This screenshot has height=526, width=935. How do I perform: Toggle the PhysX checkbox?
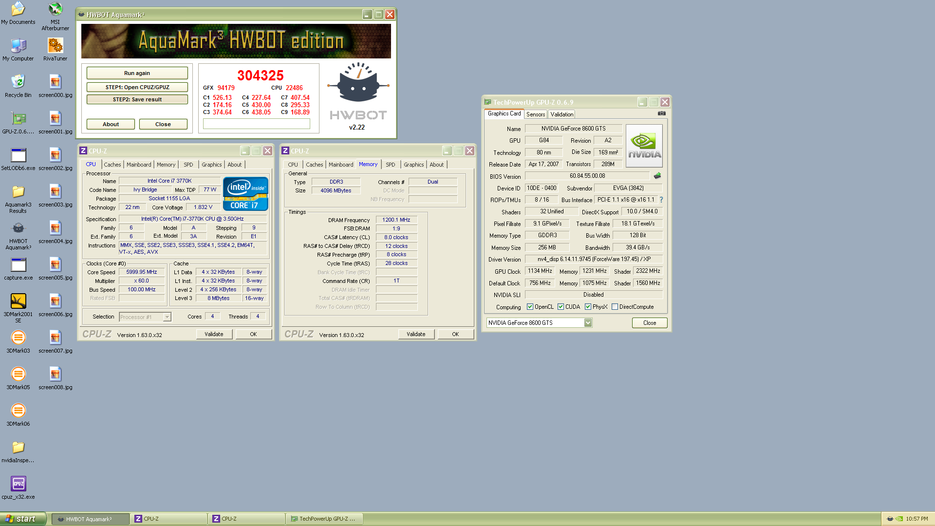[x=588, y=307]
